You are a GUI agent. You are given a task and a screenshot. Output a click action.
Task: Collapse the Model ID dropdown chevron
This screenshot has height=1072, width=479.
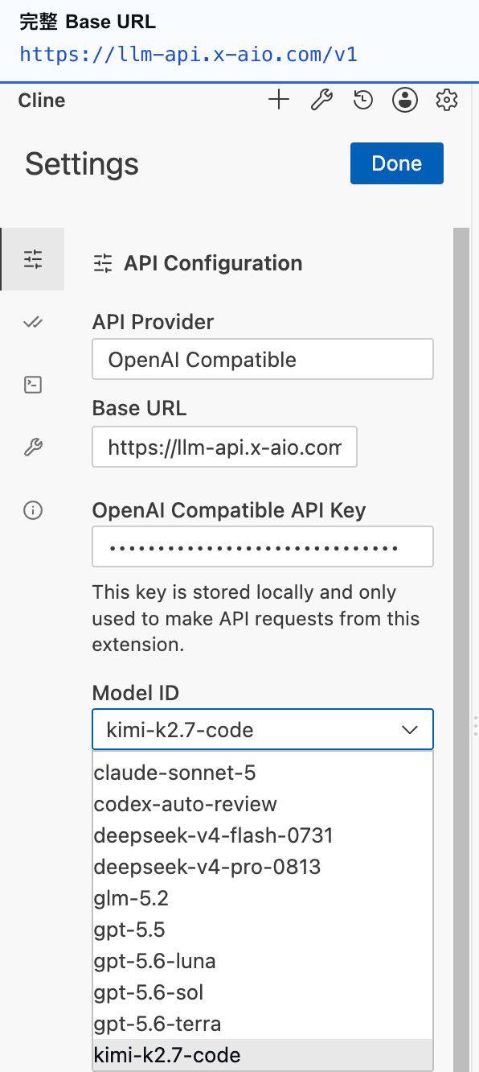(x=410, y=730)
